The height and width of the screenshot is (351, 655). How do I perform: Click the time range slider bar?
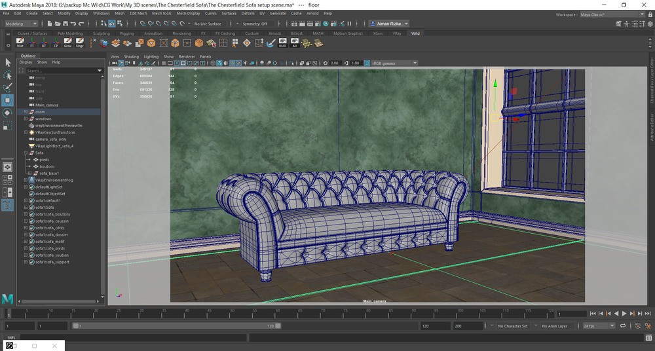click(x=177, y=326)
